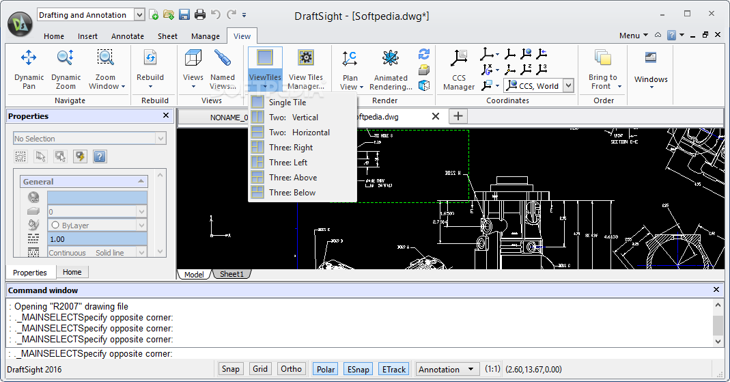730x382 pixels.
Task: Click the CCS world globe axis icon
Action: 526,54
